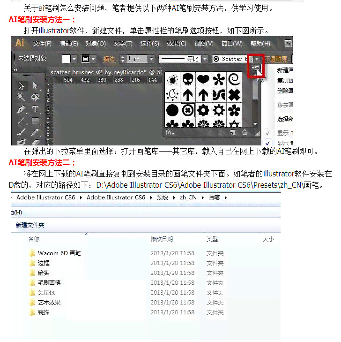The image size is (341, 342).
Task: Choose the circled-x scatter brush
Action: tap(188, 110)
